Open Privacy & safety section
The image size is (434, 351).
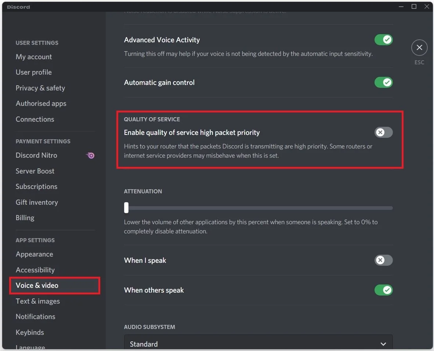pyautogui.click(x=40, y=88)
